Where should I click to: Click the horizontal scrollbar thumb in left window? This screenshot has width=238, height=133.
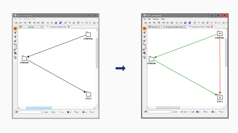(x=39, y=108)
